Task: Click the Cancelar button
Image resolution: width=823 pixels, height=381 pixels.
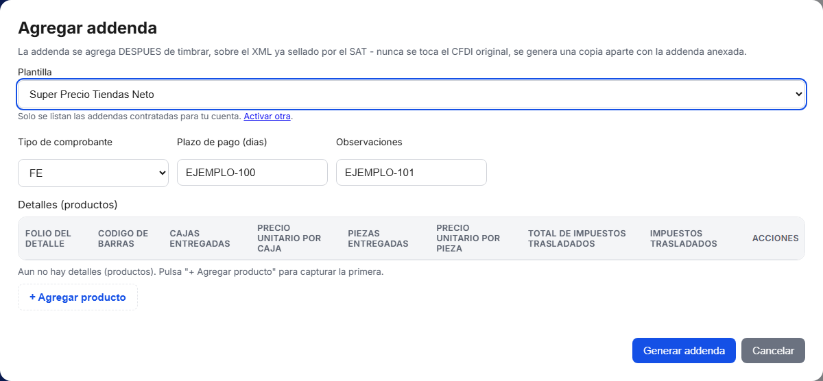Action: pos(774,350)
